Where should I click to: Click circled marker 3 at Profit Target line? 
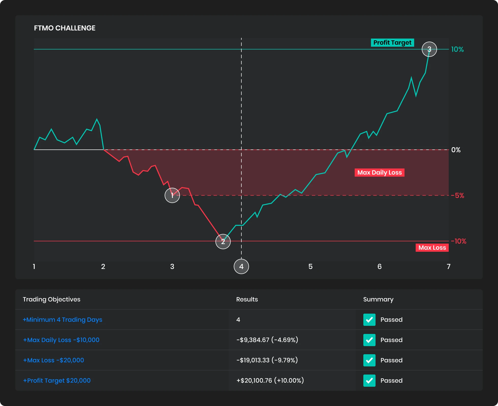[429, 49]
